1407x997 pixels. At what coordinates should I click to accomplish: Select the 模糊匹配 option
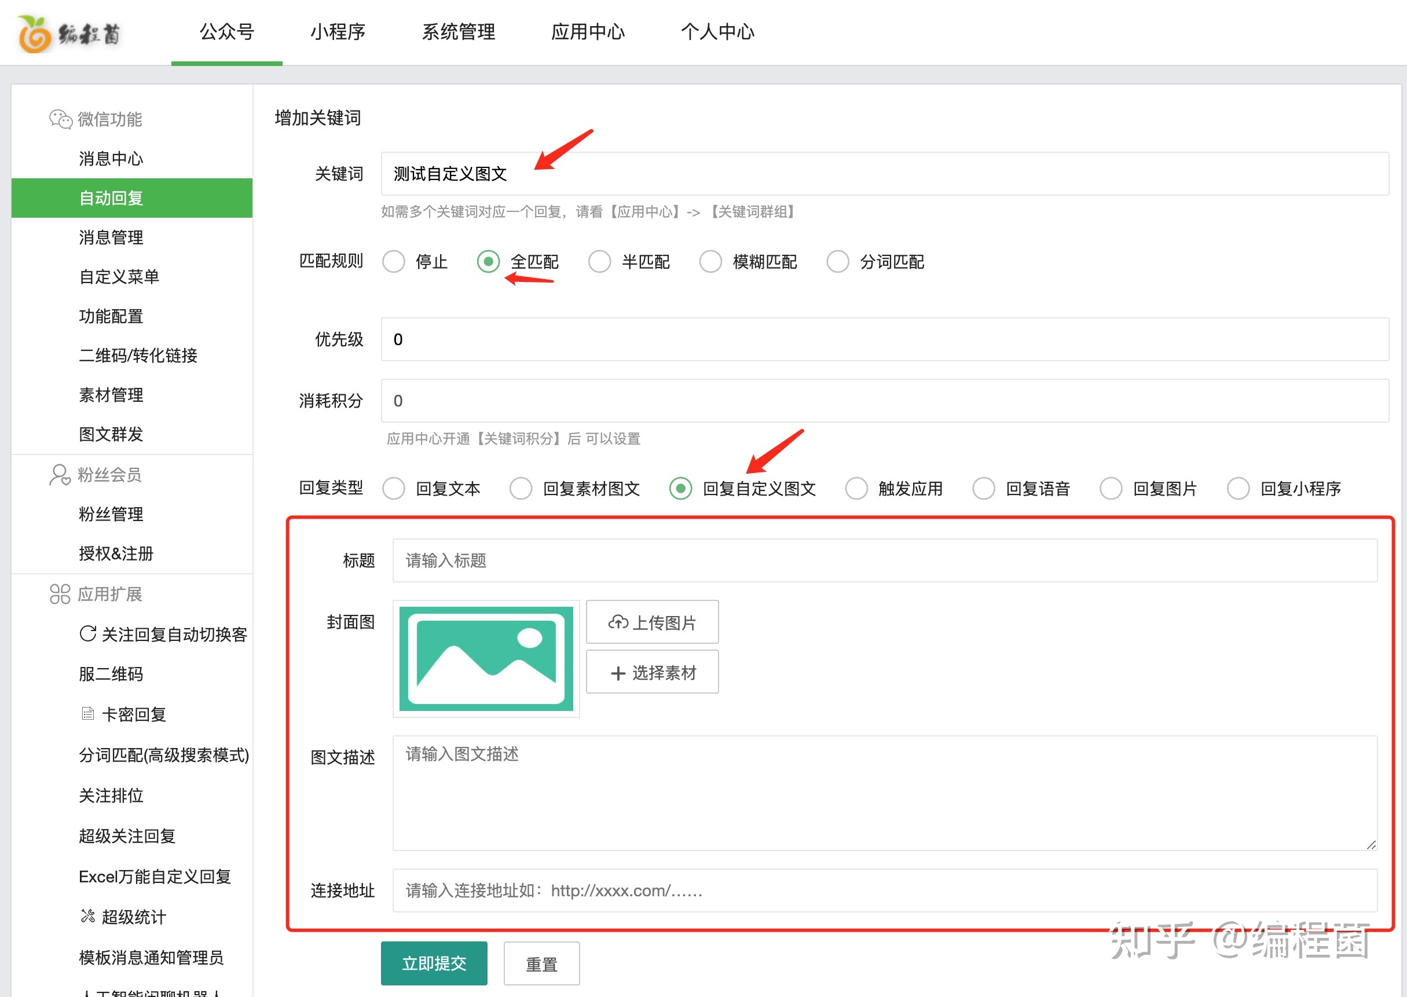pos(710,262)
